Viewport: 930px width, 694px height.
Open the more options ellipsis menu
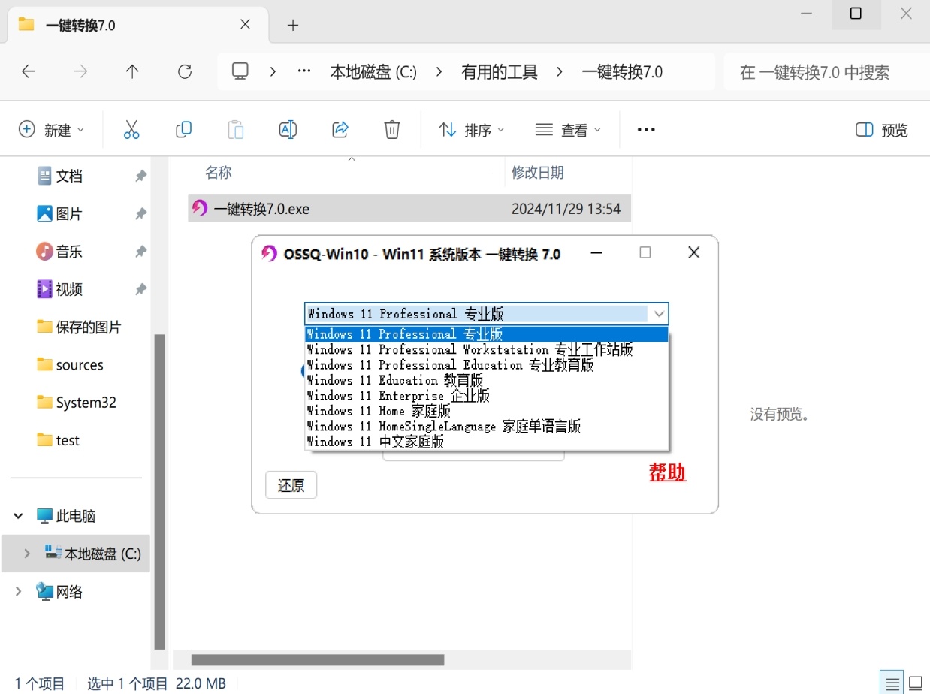[x=646, y=130]
